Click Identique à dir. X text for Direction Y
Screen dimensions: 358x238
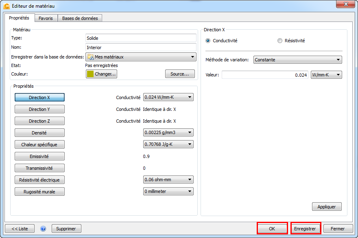tap(159, 109)
